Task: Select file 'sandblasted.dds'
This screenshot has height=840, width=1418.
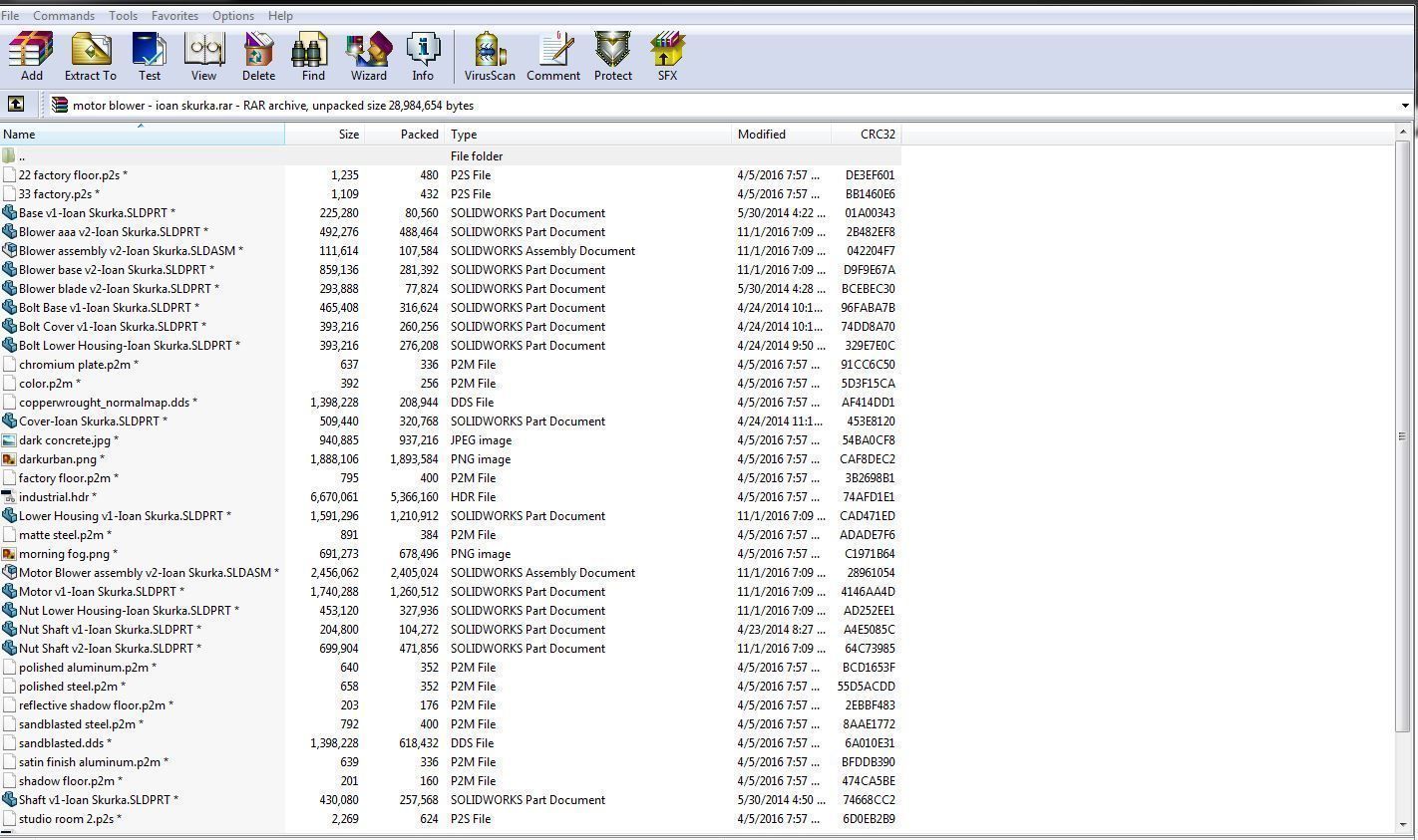Action: [x=65, y=742]
